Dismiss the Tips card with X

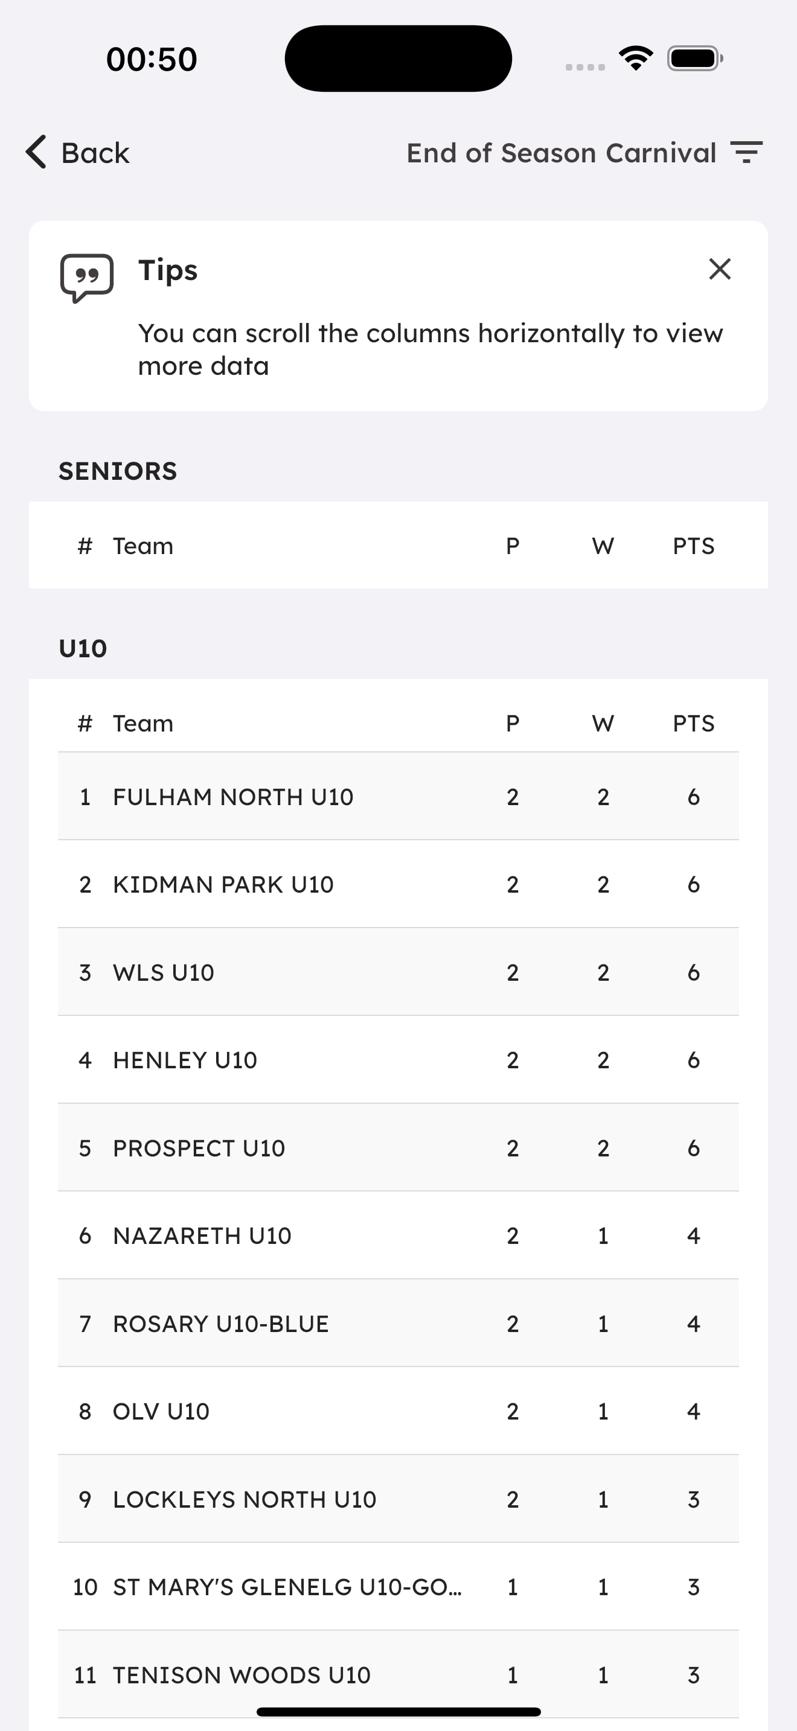[x=720, y=269]
